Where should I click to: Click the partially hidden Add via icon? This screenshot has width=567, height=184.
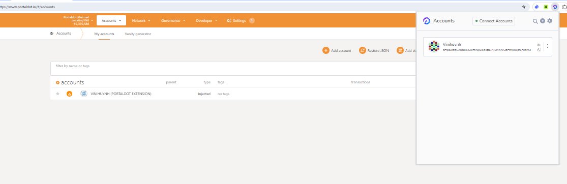400,51
